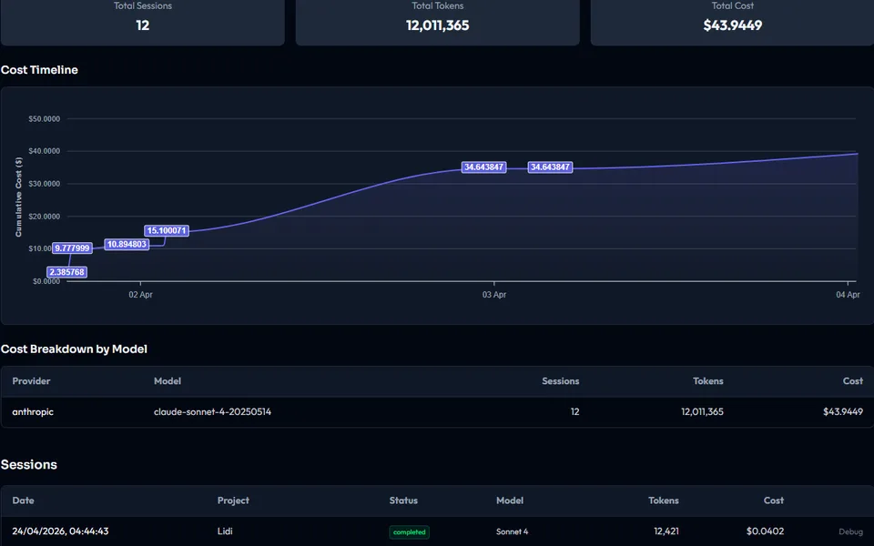Click the Model column header in Sessions table
The height and width of the screenshot is (546, 874).
(510, 500)
